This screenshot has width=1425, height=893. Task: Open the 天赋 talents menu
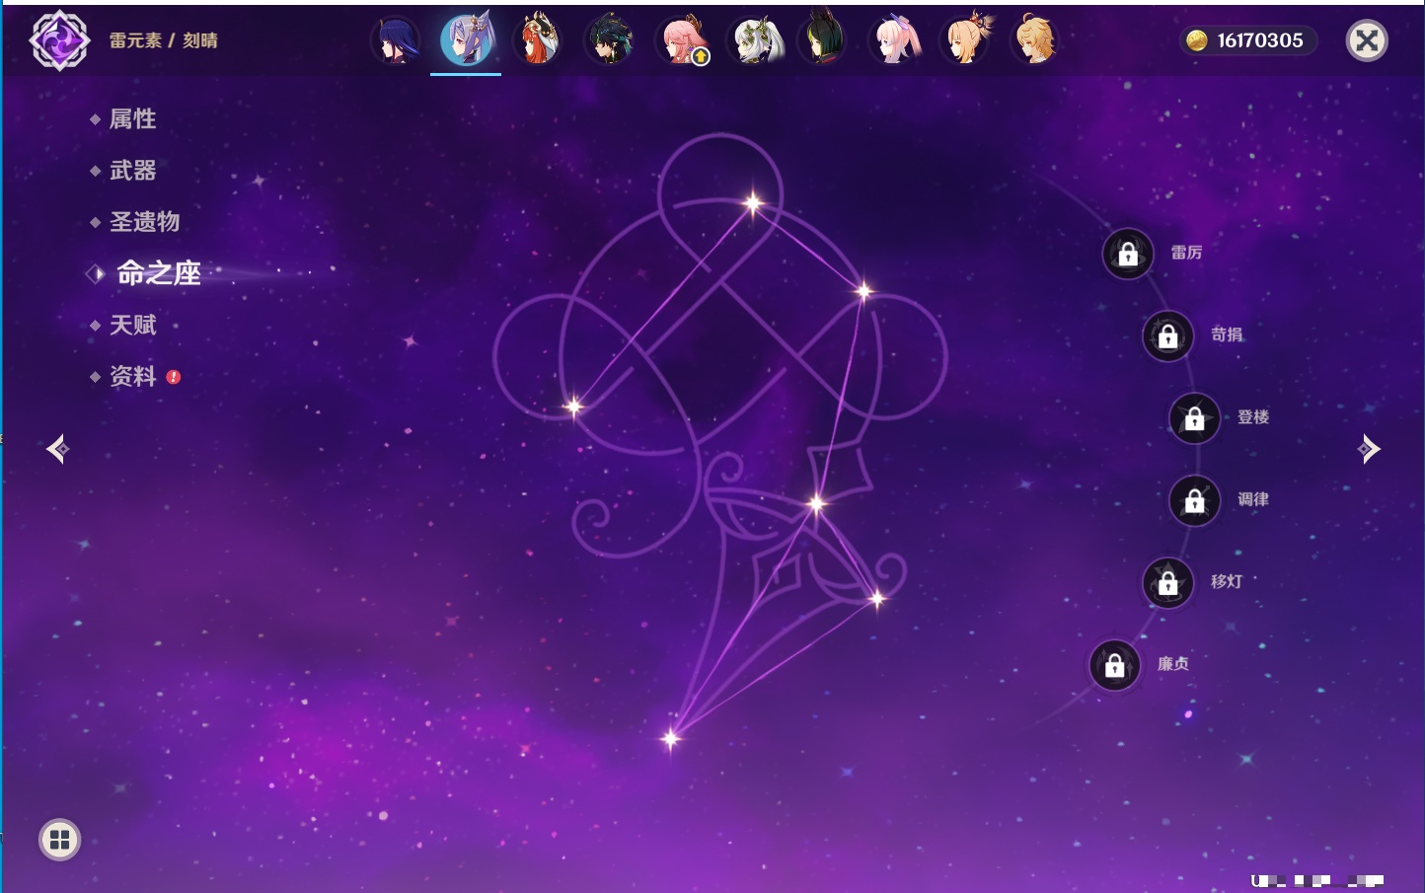tap(132, 325)
